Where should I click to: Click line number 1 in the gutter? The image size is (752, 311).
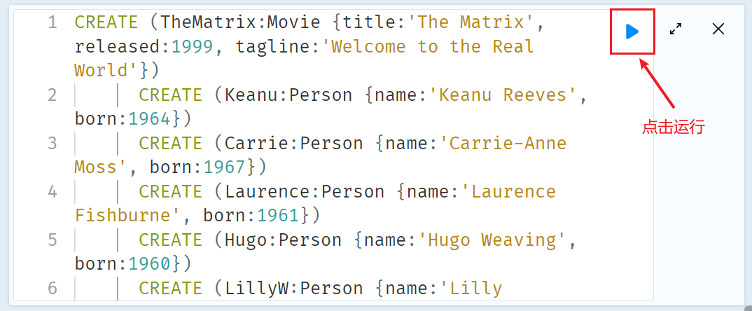pos(53,22)
